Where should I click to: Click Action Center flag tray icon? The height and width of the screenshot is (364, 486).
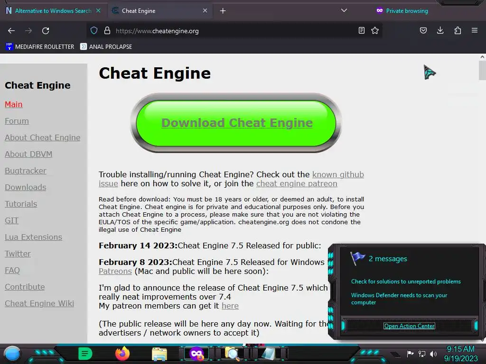click(410, 354)
